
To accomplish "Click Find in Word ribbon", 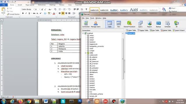I will (x=172, y=8).
